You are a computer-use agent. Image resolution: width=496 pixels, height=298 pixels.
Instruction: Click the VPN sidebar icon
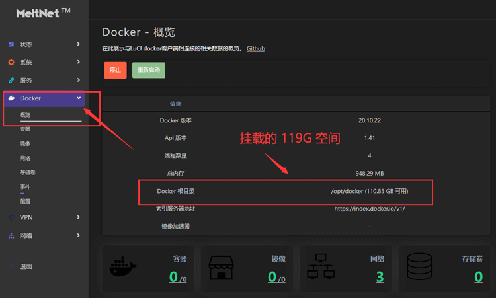11,217
